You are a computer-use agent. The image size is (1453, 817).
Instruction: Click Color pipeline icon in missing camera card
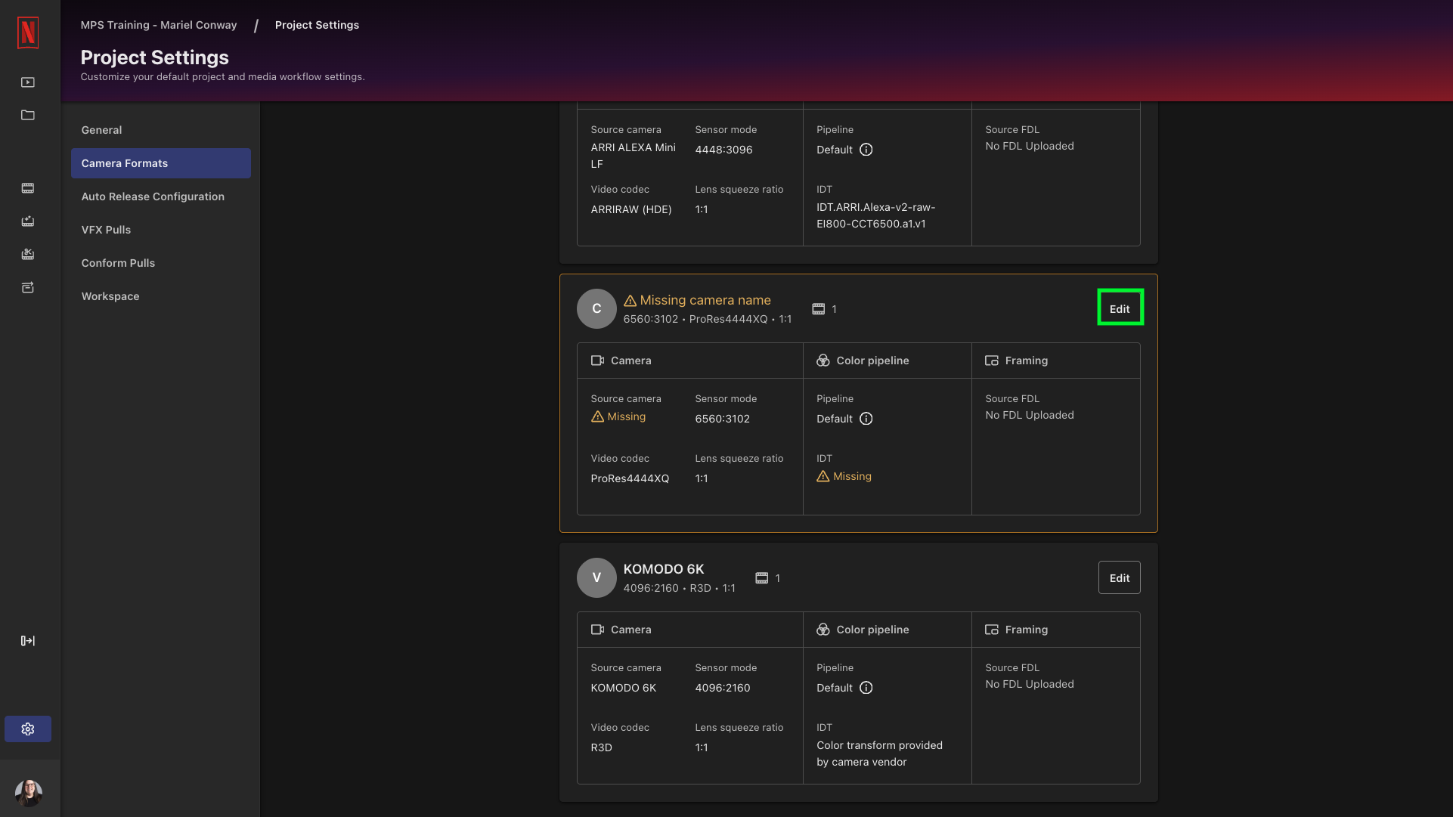823,361
